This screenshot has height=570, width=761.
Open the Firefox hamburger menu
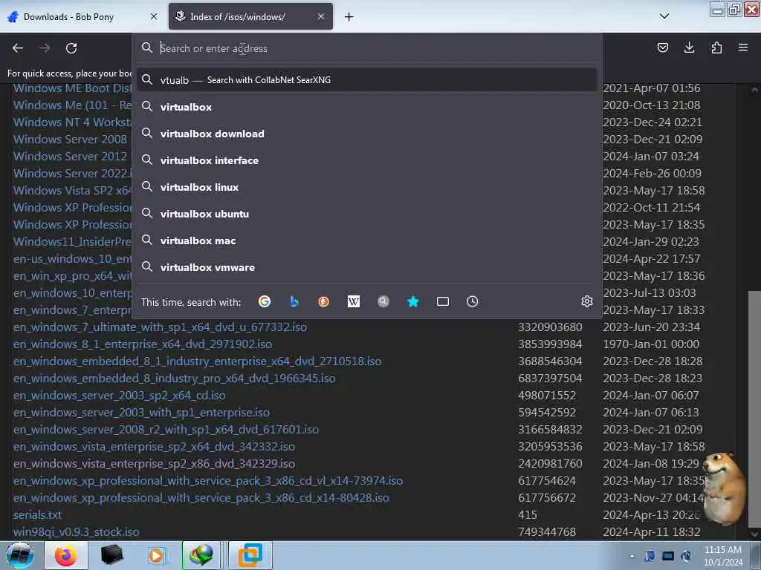click(743, 47)
